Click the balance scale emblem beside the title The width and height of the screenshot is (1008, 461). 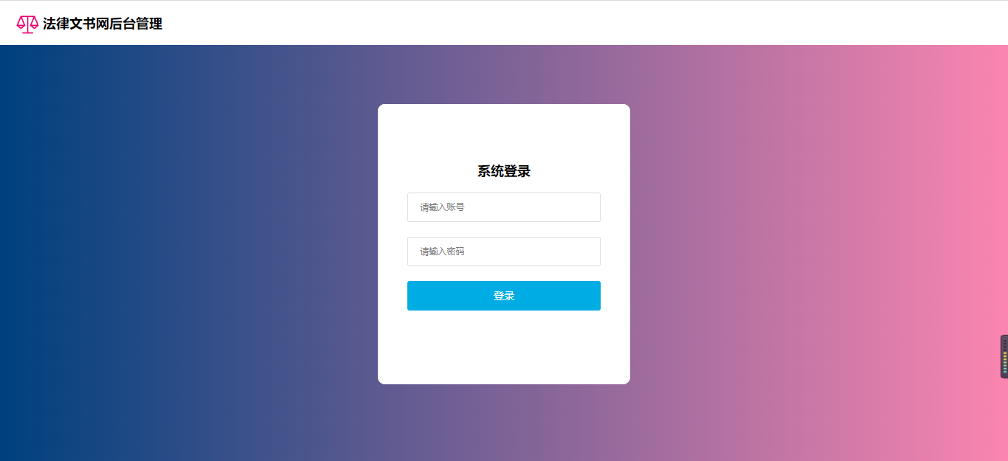[x=27, y=24]
